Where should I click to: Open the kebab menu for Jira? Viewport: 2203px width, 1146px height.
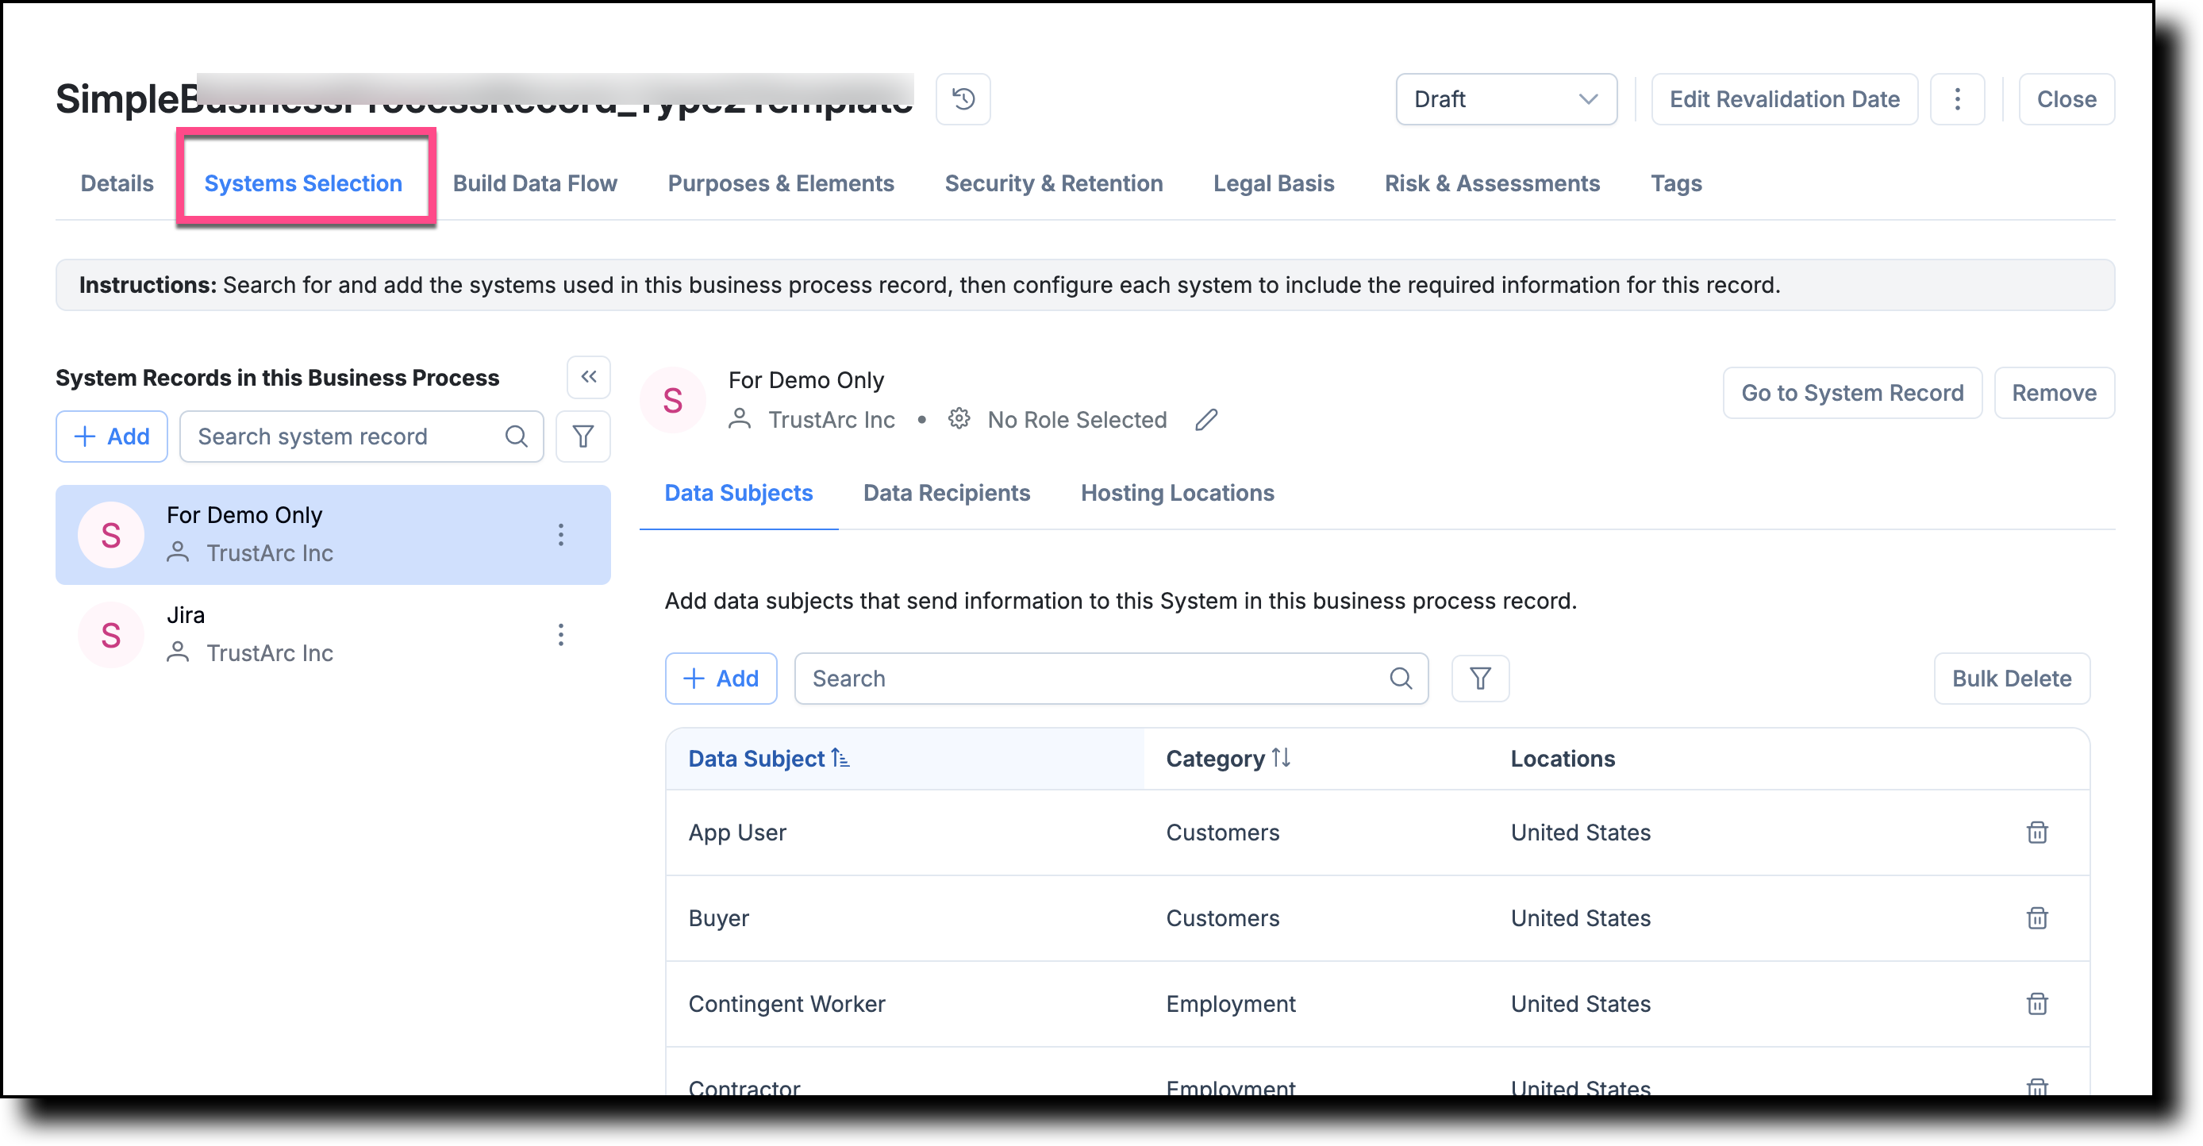click(561, 636)
